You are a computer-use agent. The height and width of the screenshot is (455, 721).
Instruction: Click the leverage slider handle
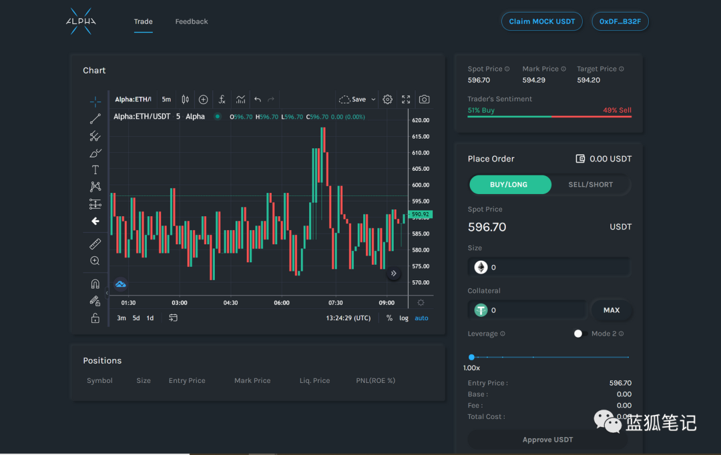[471, 357]
